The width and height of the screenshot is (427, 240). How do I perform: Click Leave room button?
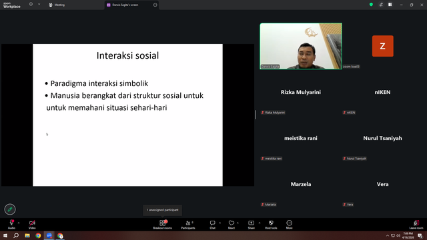click(x=416, y=225)
